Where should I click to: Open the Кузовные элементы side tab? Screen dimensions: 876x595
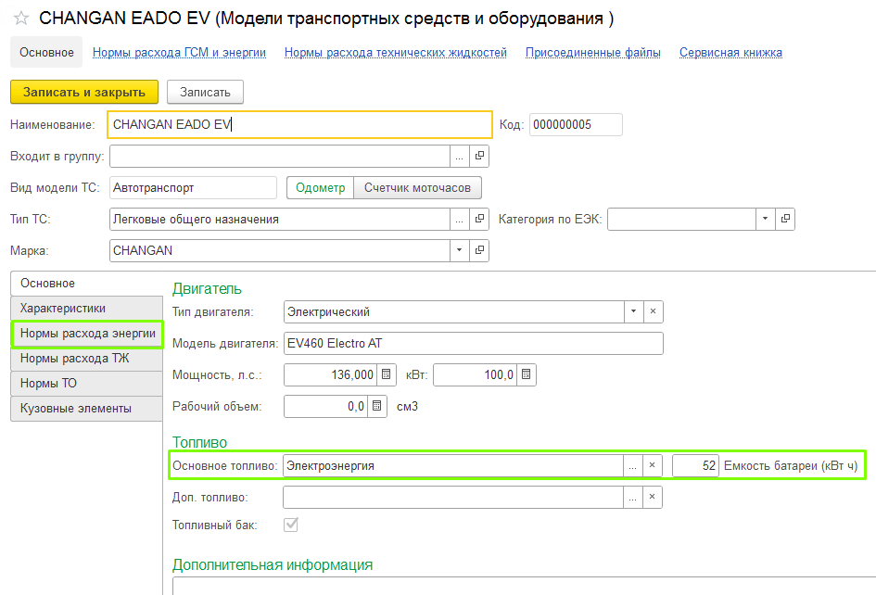coord(76,408)
